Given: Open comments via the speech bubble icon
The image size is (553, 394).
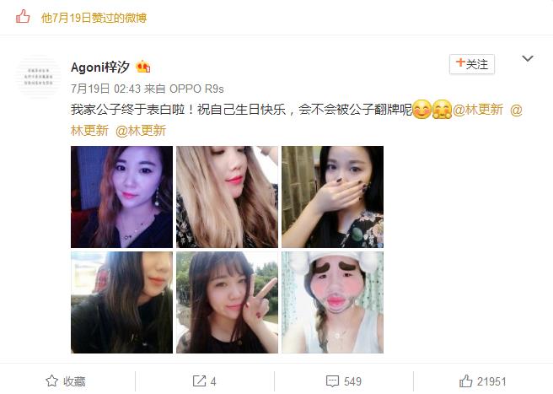Looking at the screenshot, I should 332,381.
